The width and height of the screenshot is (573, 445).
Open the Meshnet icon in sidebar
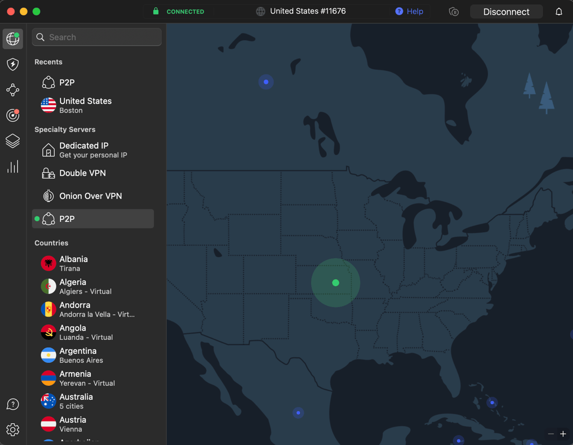13,90
